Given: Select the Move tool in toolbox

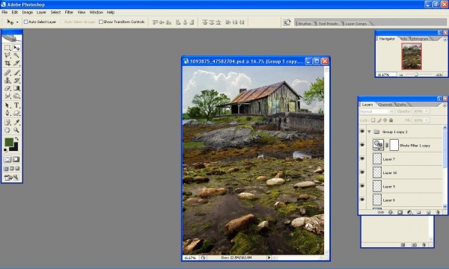Looking at the screenshot, I should click(x=16, y=48).
